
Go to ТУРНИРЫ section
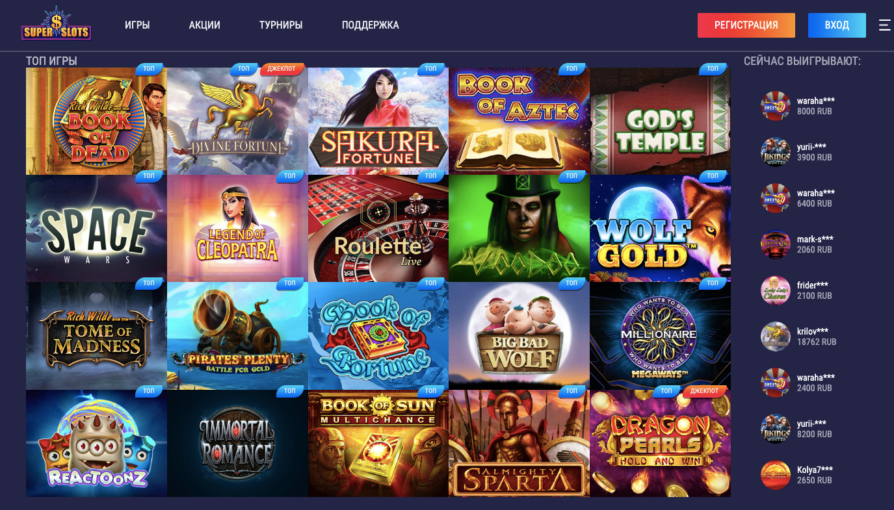point(281,25)
